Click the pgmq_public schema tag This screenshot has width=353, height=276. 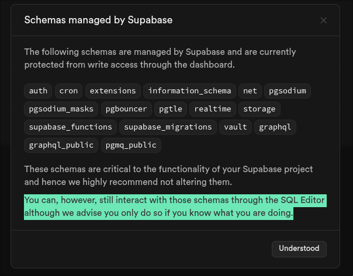pos(131,145)
